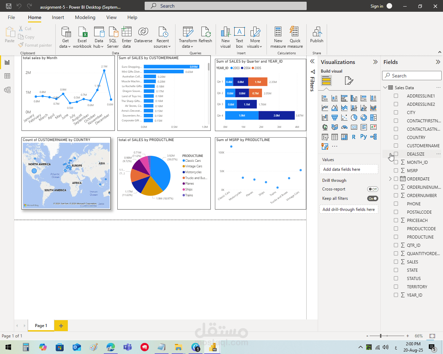This screenshot has width=443, height=354.
Task: Choose the Area chart visual
Action: coord(334,108)
